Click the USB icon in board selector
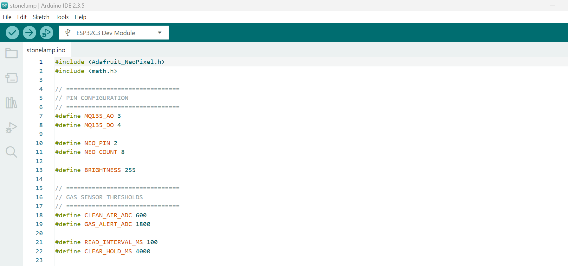 coord(68,33)
